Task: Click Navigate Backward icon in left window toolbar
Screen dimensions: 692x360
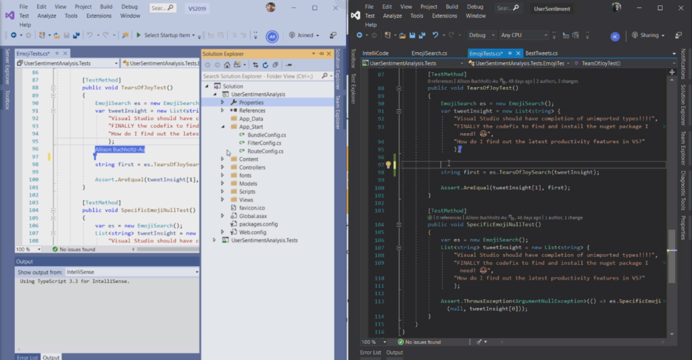Action: pos(14,35)
